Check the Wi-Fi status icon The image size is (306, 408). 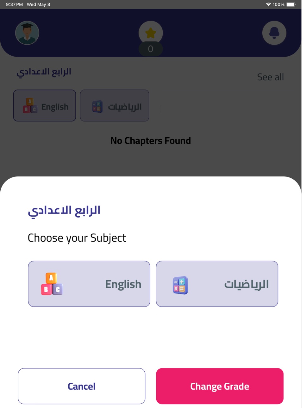(x=268, y=4)
